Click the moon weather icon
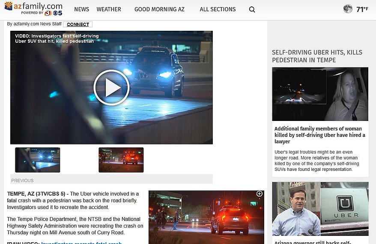 348,9
